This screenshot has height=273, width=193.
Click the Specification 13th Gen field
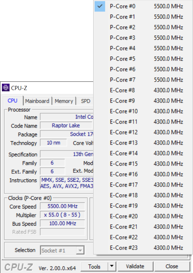point(67,154)
